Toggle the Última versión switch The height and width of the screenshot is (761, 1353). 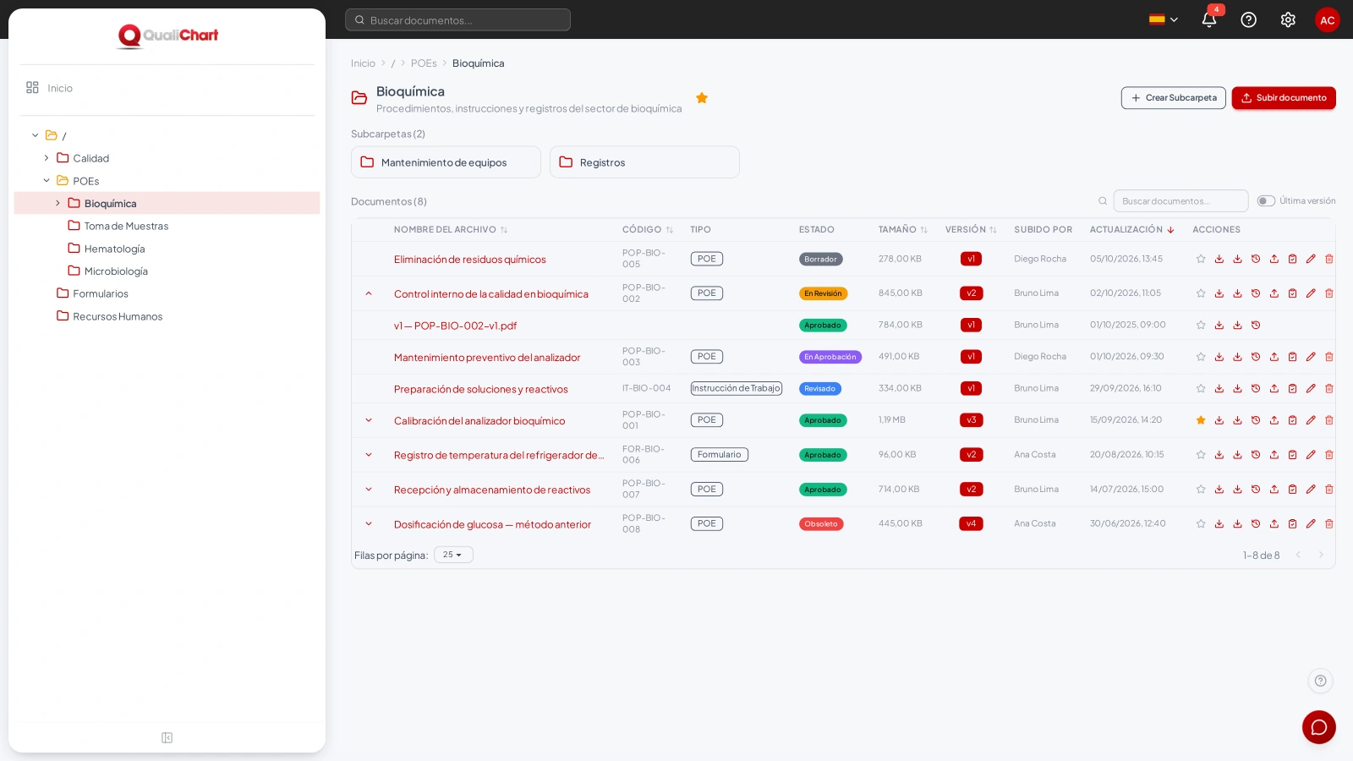[x=1266, y=201]
